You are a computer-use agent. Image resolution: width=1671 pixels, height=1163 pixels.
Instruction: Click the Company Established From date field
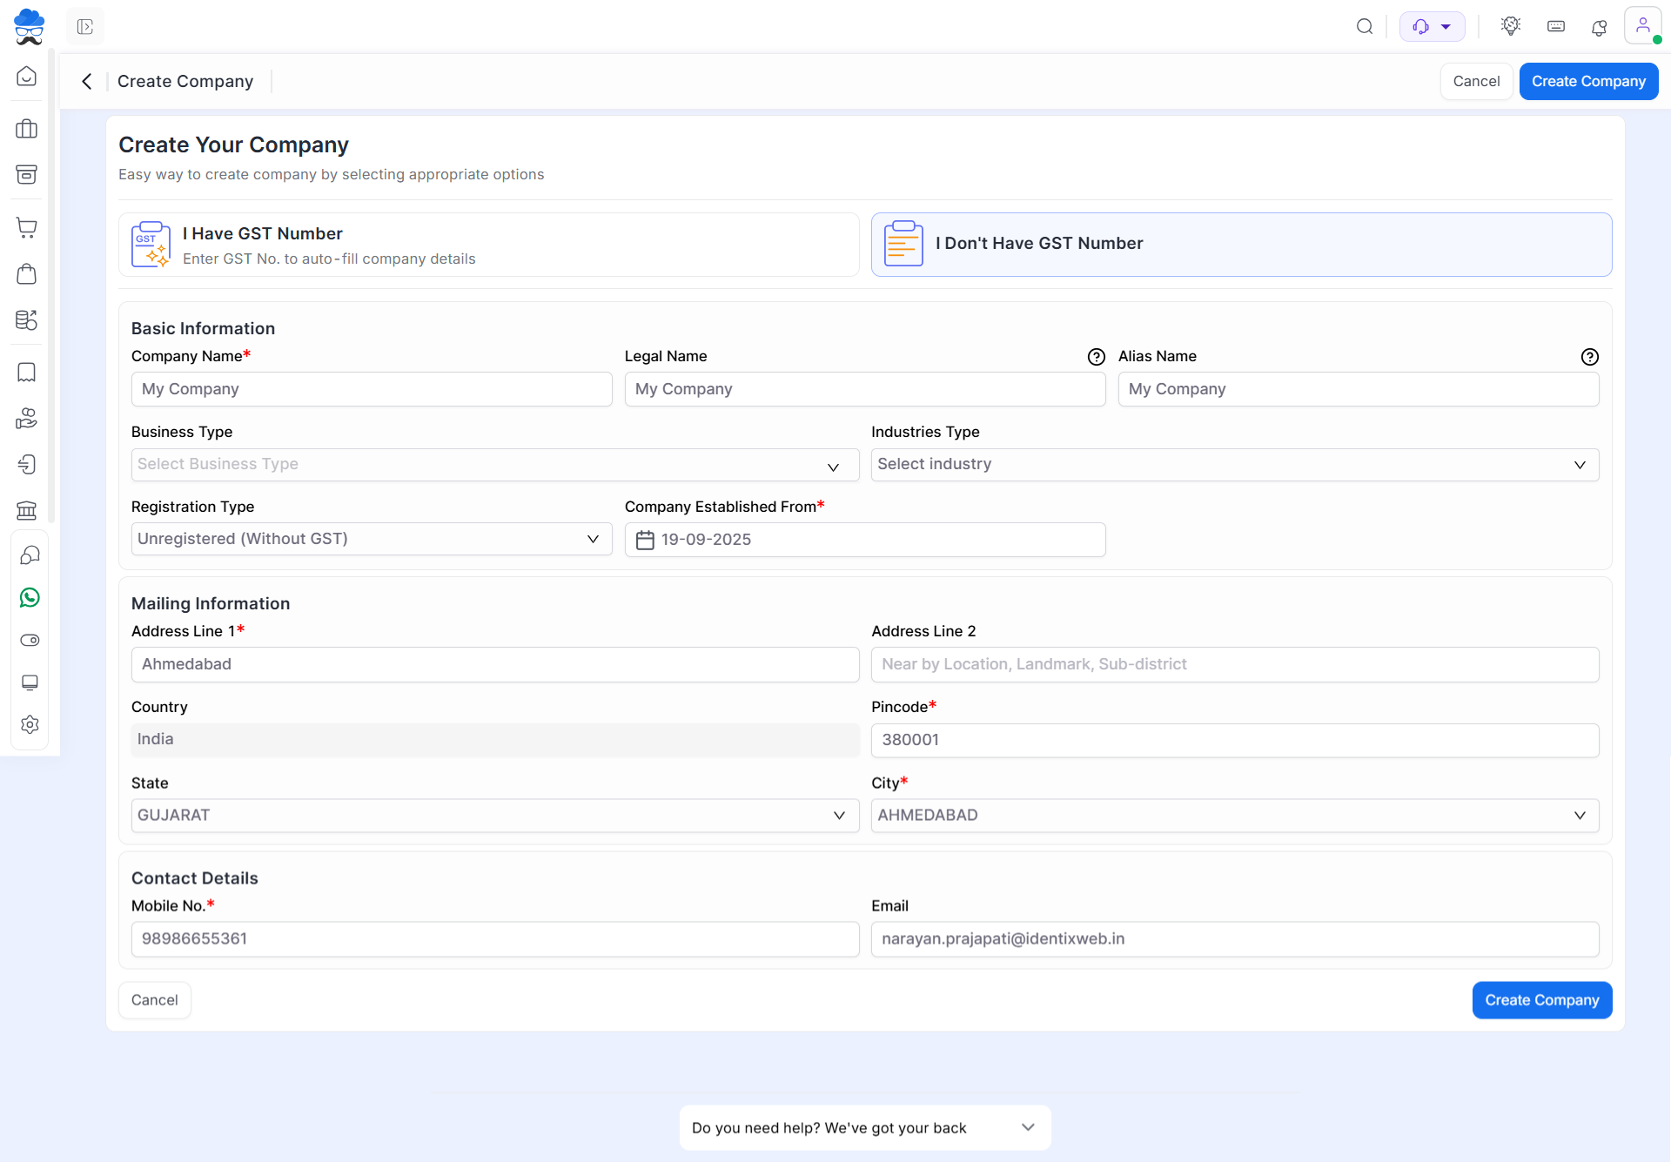pyautogui.click(x=864, y=540)
